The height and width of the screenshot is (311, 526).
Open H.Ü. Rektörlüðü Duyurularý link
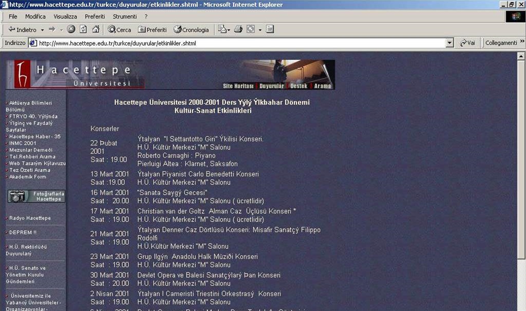click(x=27, y=250)
